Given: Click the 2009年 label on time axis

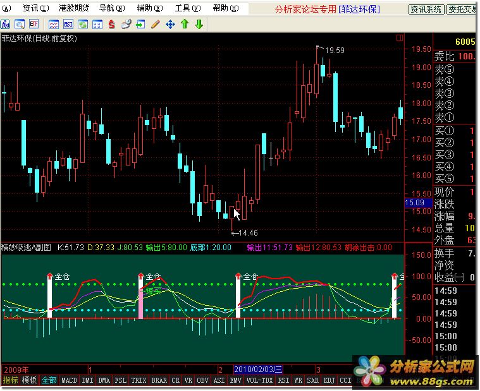Looking at the screenshot, I should [16, 370].
